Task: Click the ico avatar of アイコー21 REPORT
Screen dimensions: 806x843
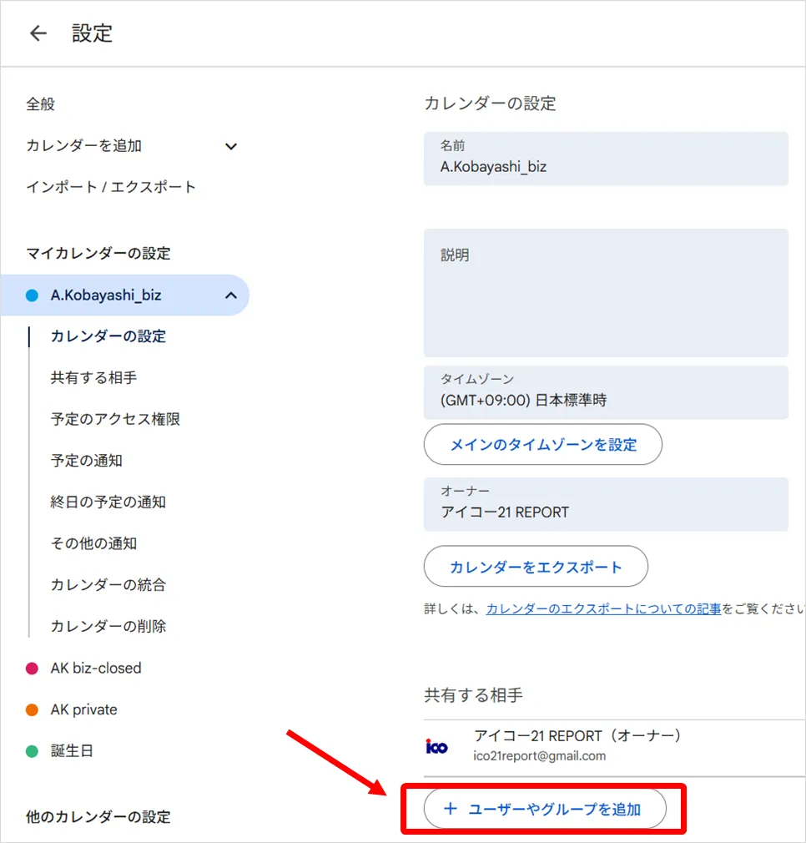Action: pos(436,746)
